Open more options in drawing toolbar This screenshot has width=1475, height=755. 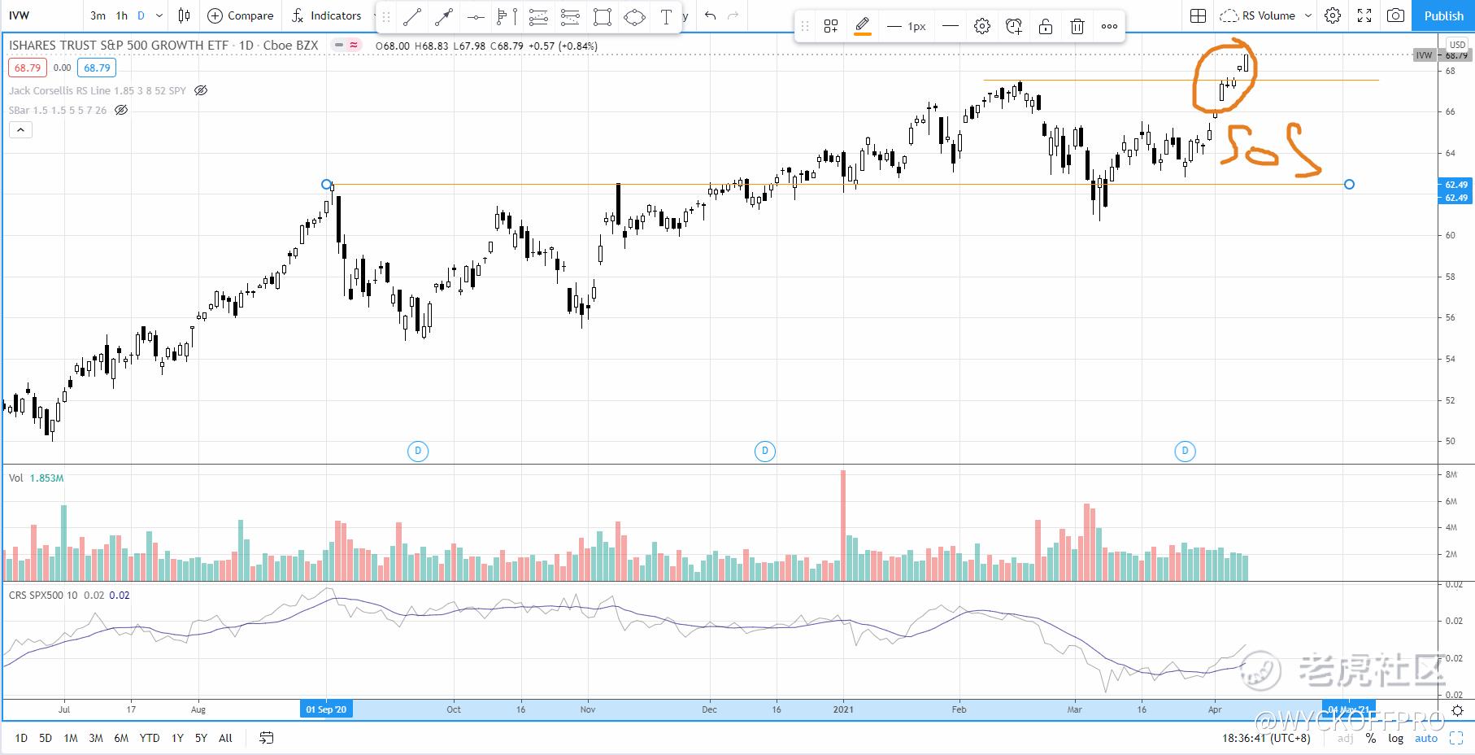[x=1109, y=27]
